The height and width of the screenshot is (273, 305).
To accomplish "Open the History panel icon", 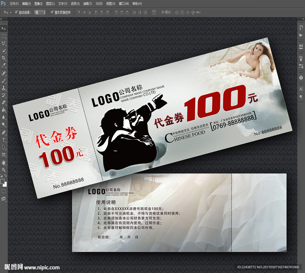I will click(x=301, y=27).
